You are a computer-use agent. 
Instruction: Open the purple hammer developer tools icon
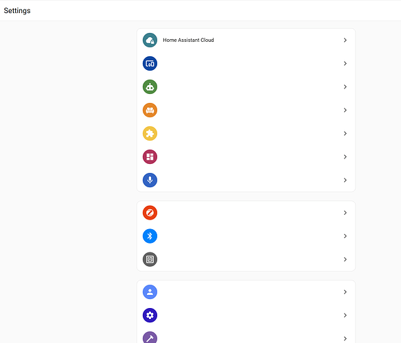point(150,338)
